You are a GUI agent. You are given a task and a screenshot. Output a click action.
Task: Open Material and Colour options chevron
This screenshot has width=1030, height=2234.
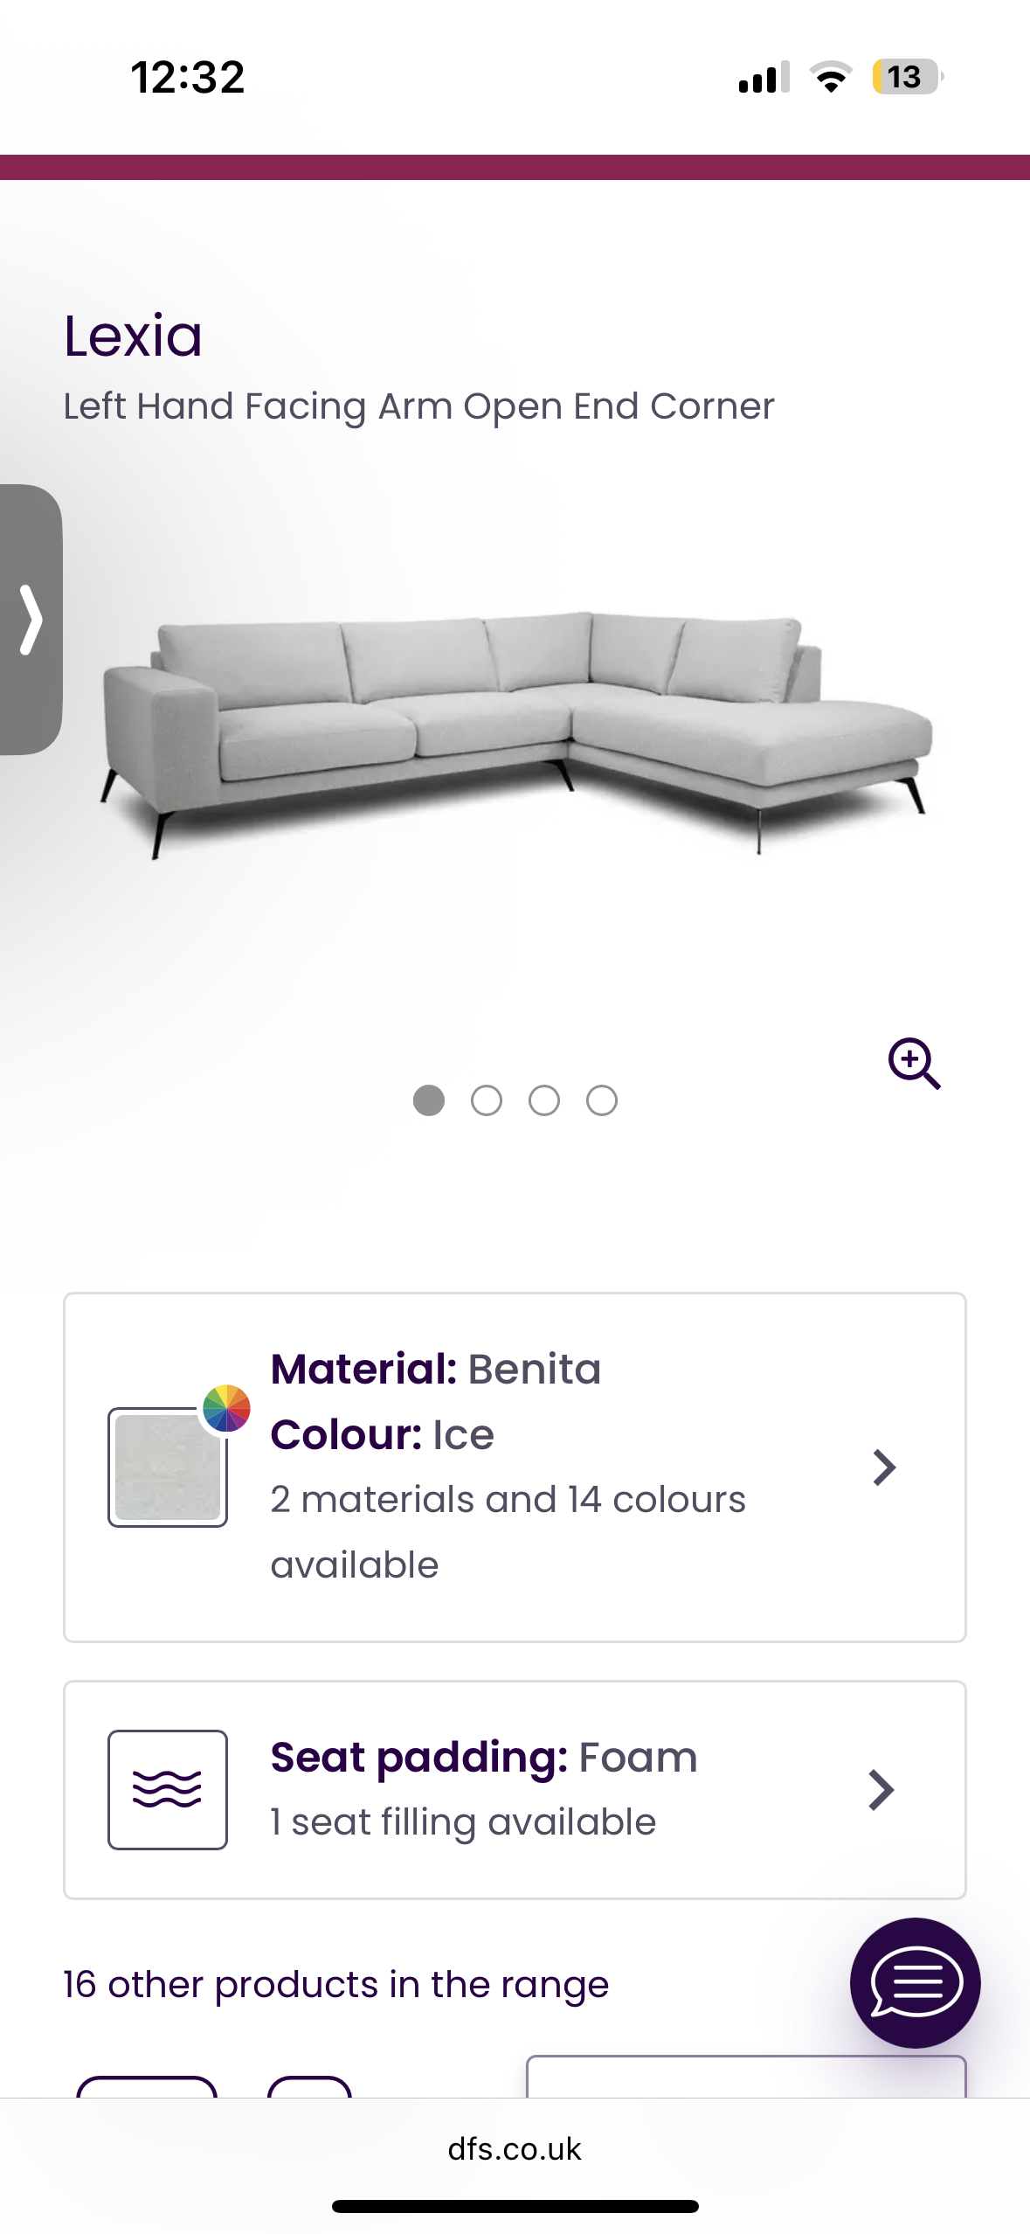tap(884, 1467)
